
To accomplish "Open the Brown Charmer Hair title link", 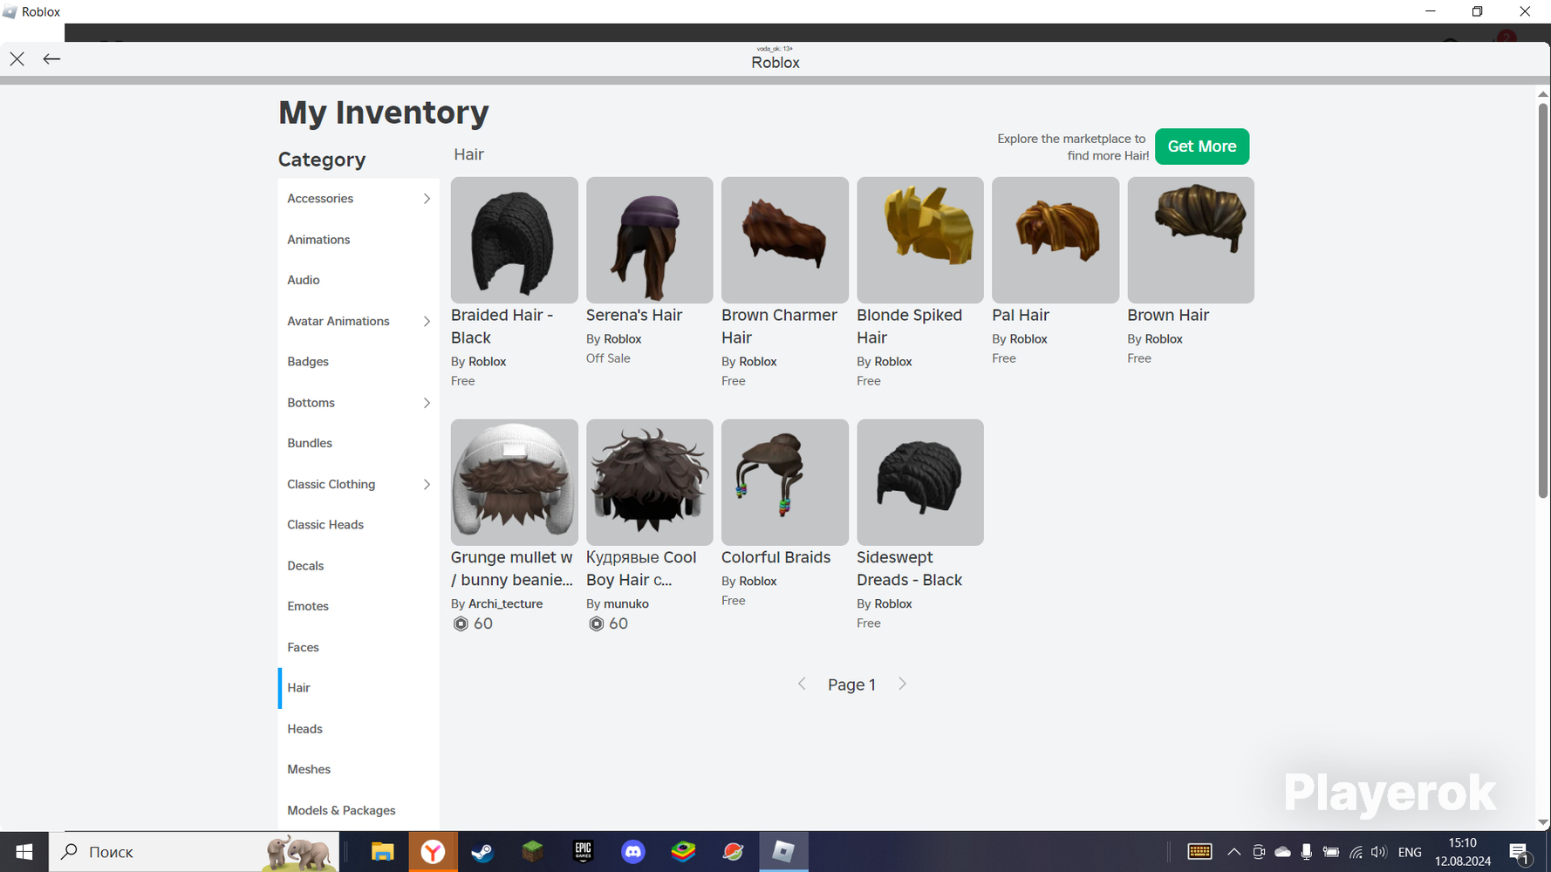I will [x=779, y=327].
